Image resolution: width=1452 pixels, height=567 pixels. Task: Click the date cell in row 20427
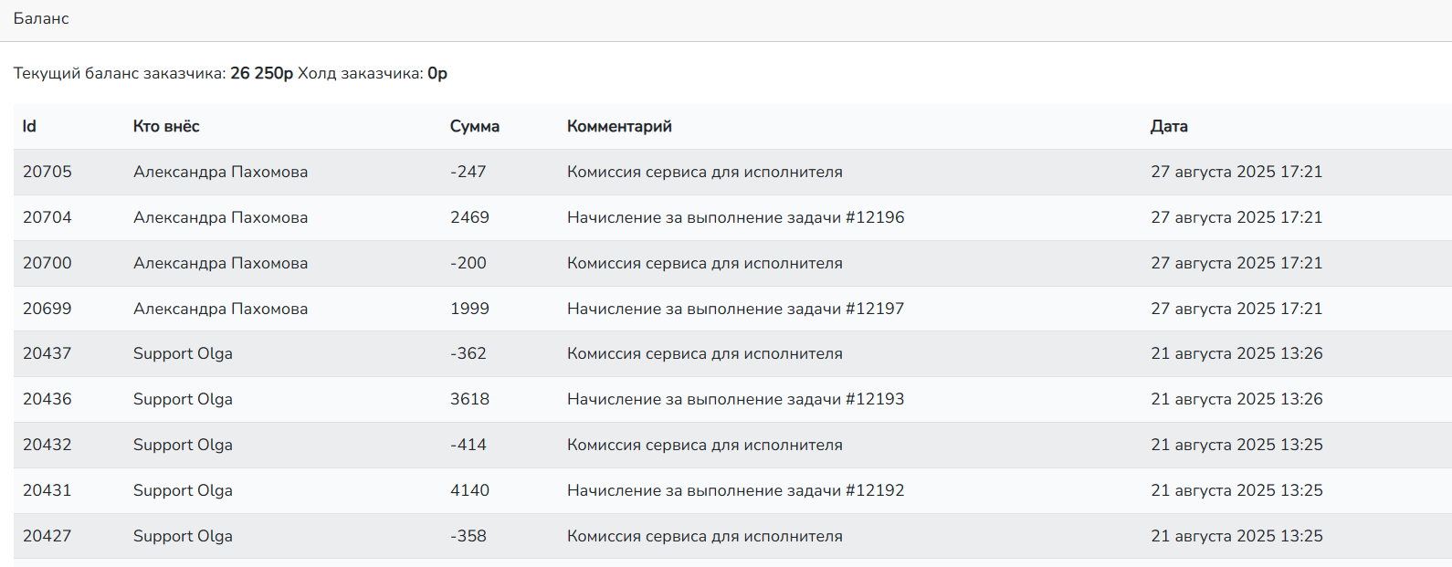tap(1236, 536)
